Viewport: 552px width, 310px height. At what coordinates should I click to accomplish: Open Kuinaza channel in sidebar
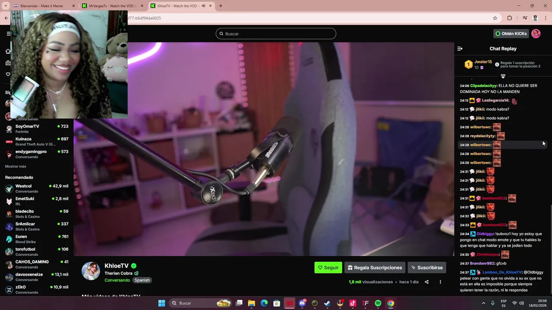coord(37,142)
